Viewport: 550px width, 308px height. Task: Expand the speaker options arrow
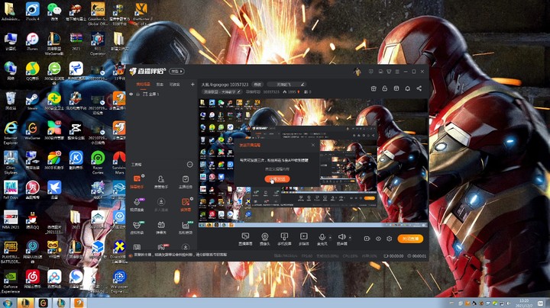[350, 238]
